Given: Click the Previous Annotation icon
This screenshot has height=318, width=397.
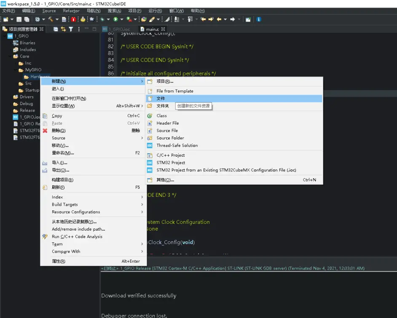Looking at the screenshot, I should coord(190,19).
